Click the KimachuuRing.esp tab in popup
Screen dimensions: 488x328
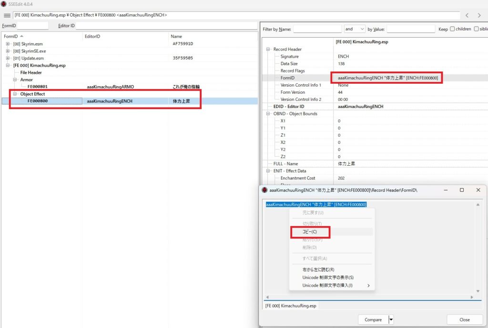[x=291, y=306]
